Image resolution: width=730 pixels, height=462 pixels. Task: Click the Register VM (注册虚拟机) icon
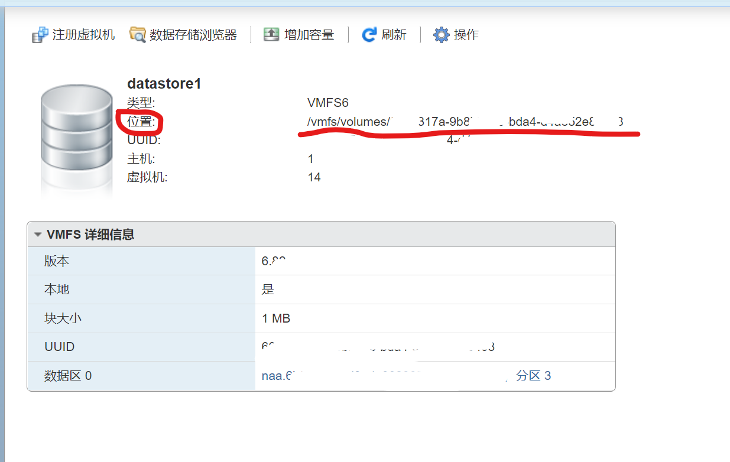(x=40, y=35)
